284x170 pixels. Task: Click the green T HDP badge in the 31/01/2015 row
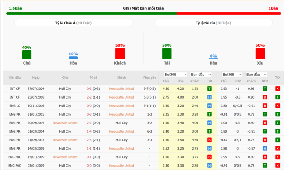(x=265, y=114)
